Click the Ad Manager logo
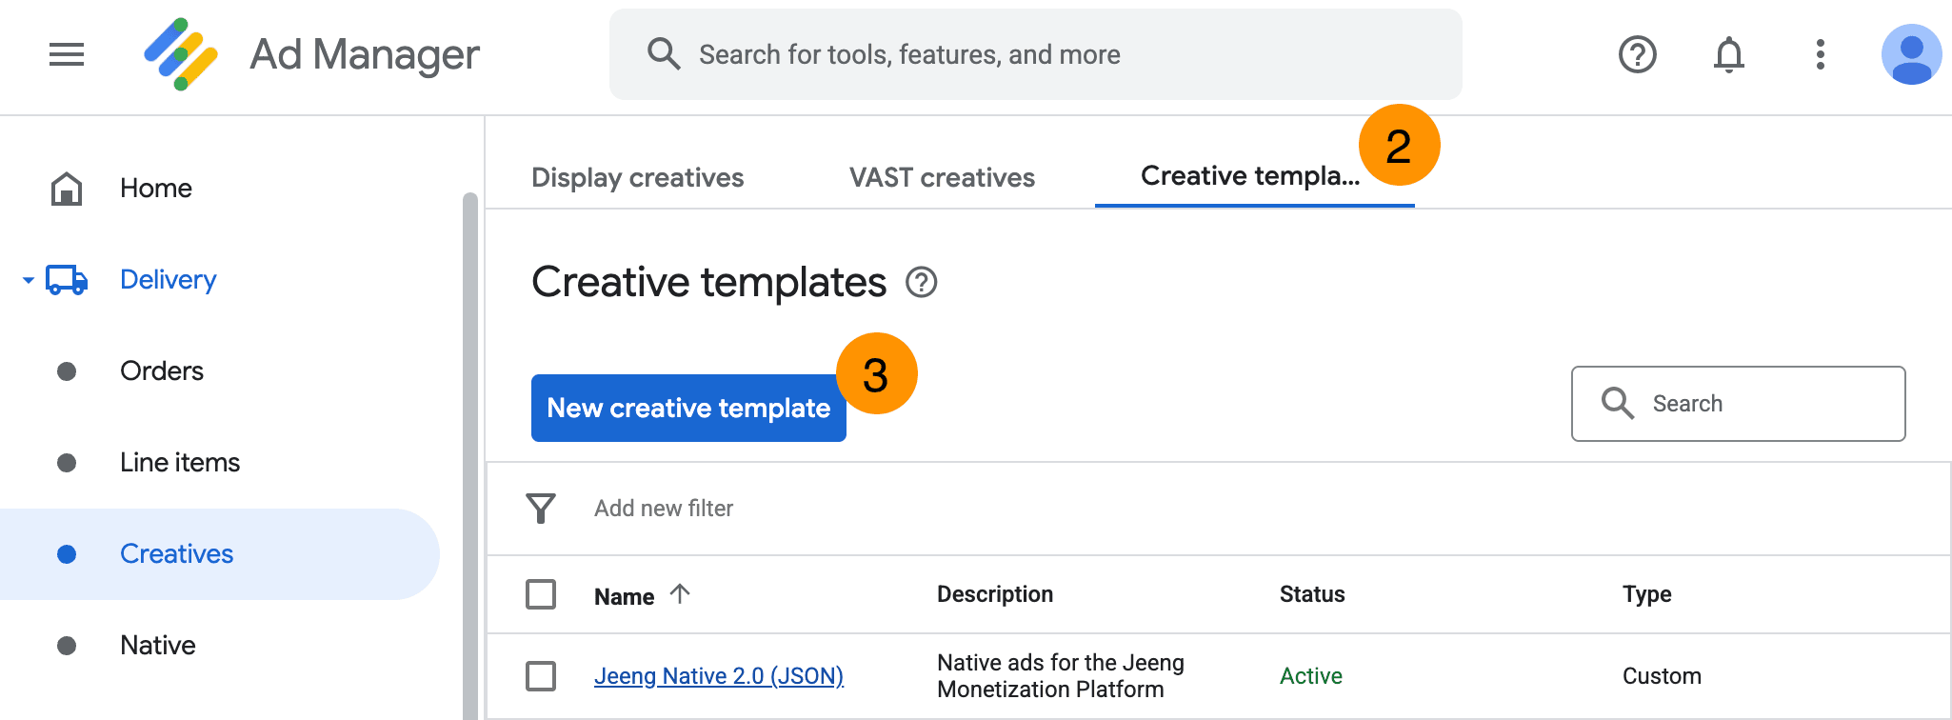1952x720 pixels. pos(181,54)
